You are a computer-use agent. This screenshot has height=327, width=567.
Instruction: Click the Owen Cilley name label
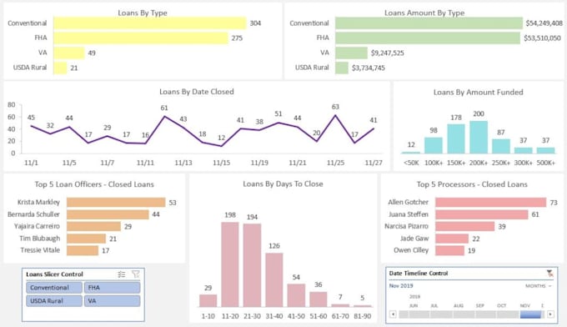411,250
